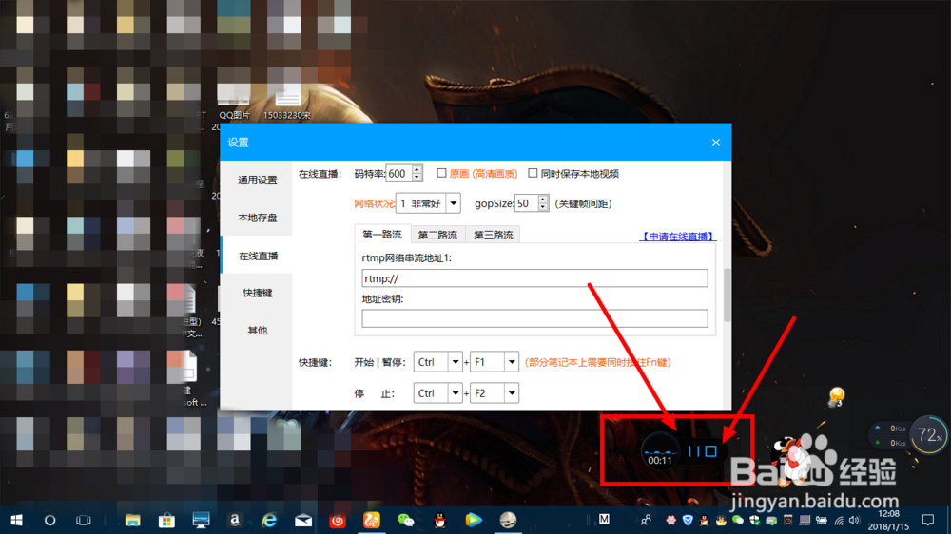Open the Windows Start menu

pyautogui.click(x=16, y=520)
